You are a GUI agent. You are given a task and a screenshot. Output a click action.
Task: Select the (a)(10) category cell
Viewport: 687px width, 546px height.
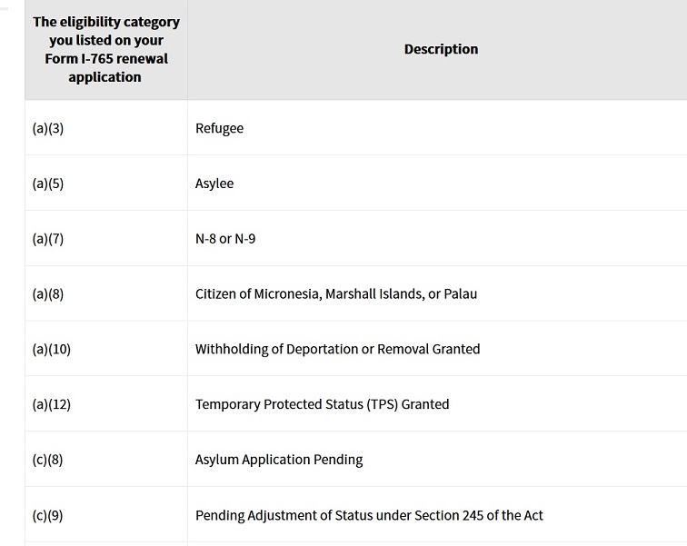tap(51, 349)
